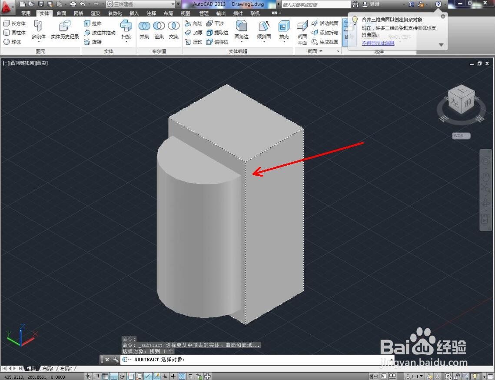Screen dimensions: 495x380
Task: Click the search keyword input box
Action: click(316, 4)
